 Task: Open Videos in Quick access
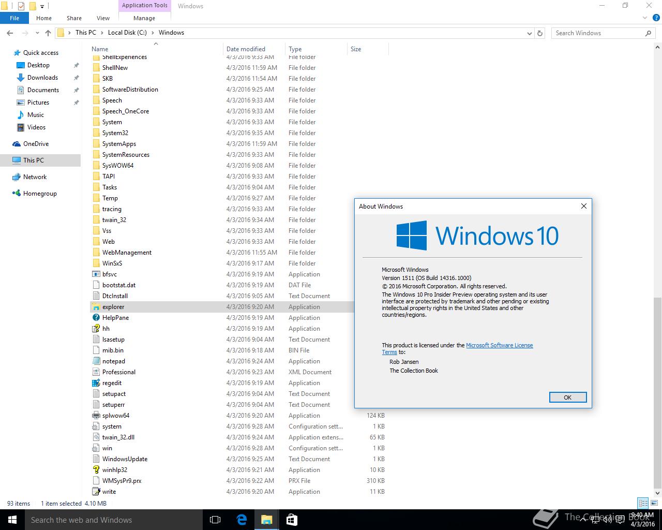pyautogui.click(x=36, y=127)
